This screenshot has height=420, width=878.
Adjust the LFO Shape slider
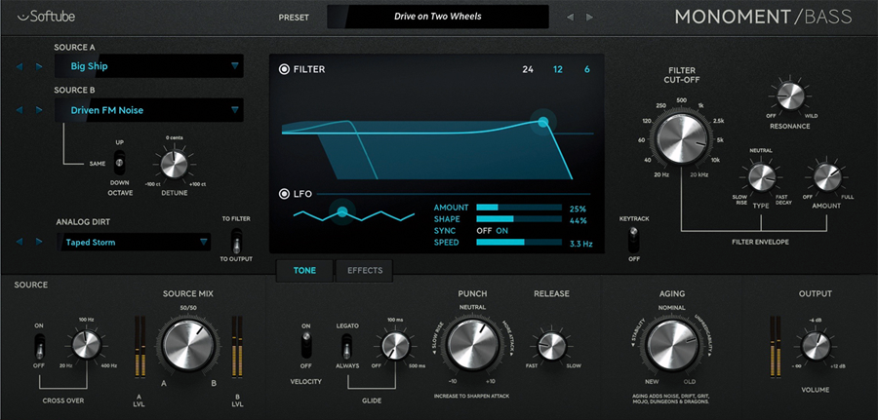pyautogui.click(x=519, y=219)
